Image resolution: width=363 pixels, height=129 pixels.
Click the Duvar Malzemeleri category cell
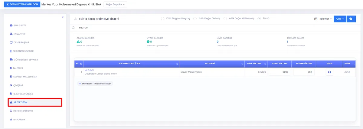tap(212, 72)
